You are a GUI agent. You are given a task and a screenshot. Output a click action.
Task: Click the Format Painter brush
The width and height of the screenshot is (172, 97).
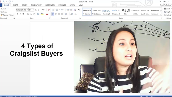[2, 15]
